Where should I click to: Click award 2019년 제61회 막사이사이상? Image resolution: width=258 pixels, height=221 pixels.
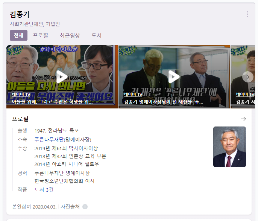coord(66,148)
